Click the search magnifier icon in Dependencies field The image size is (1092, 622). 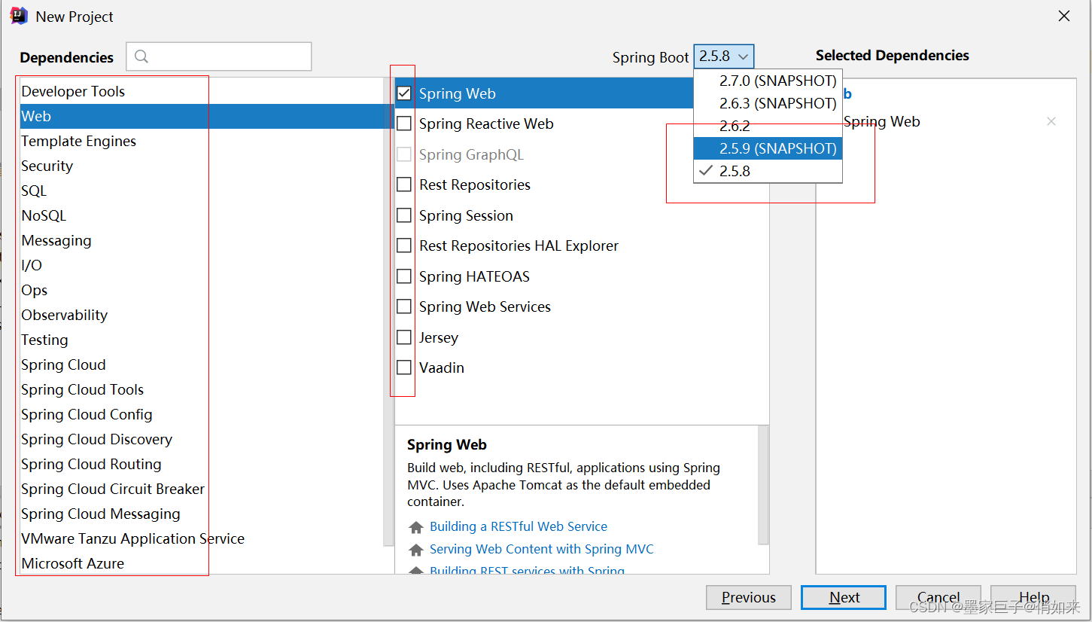[x=141, y=56]
